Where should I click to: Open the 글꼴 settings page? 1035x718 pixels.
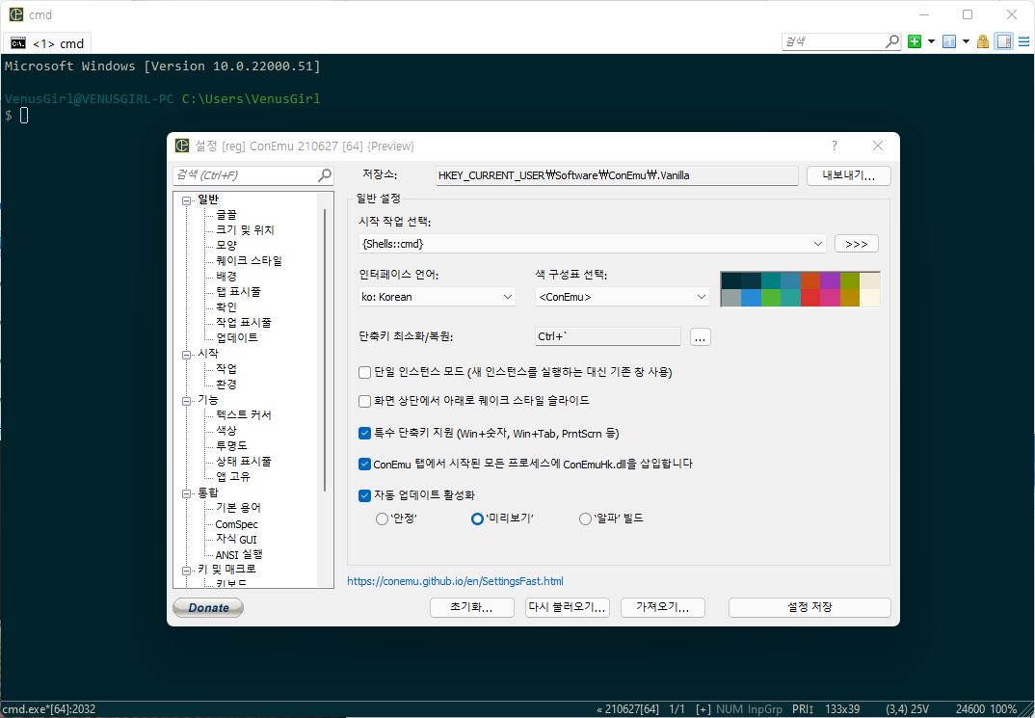[226, 215]
